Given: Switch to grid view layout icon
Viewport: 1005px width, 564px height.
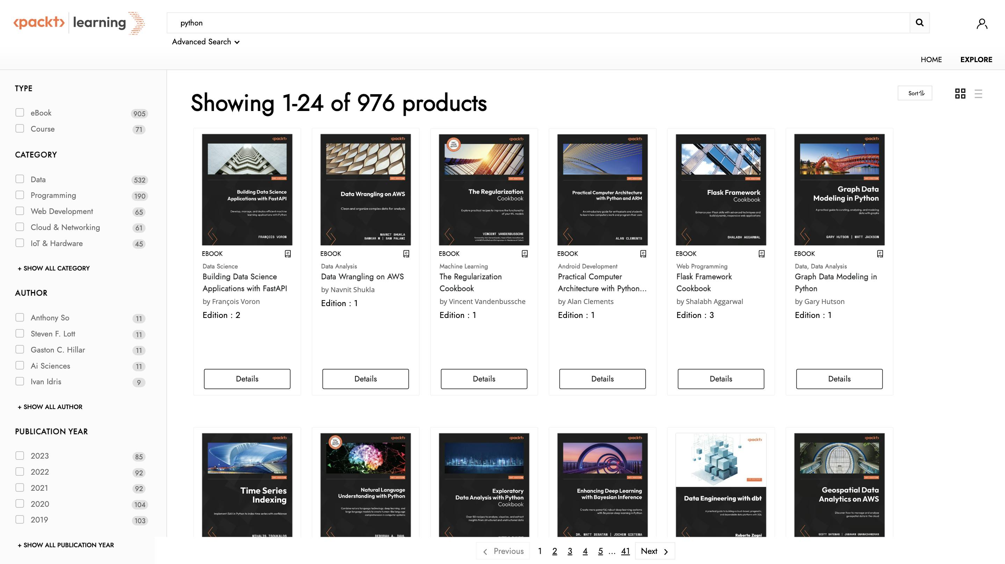Looking at the screenshot, I should click(960, 94).
